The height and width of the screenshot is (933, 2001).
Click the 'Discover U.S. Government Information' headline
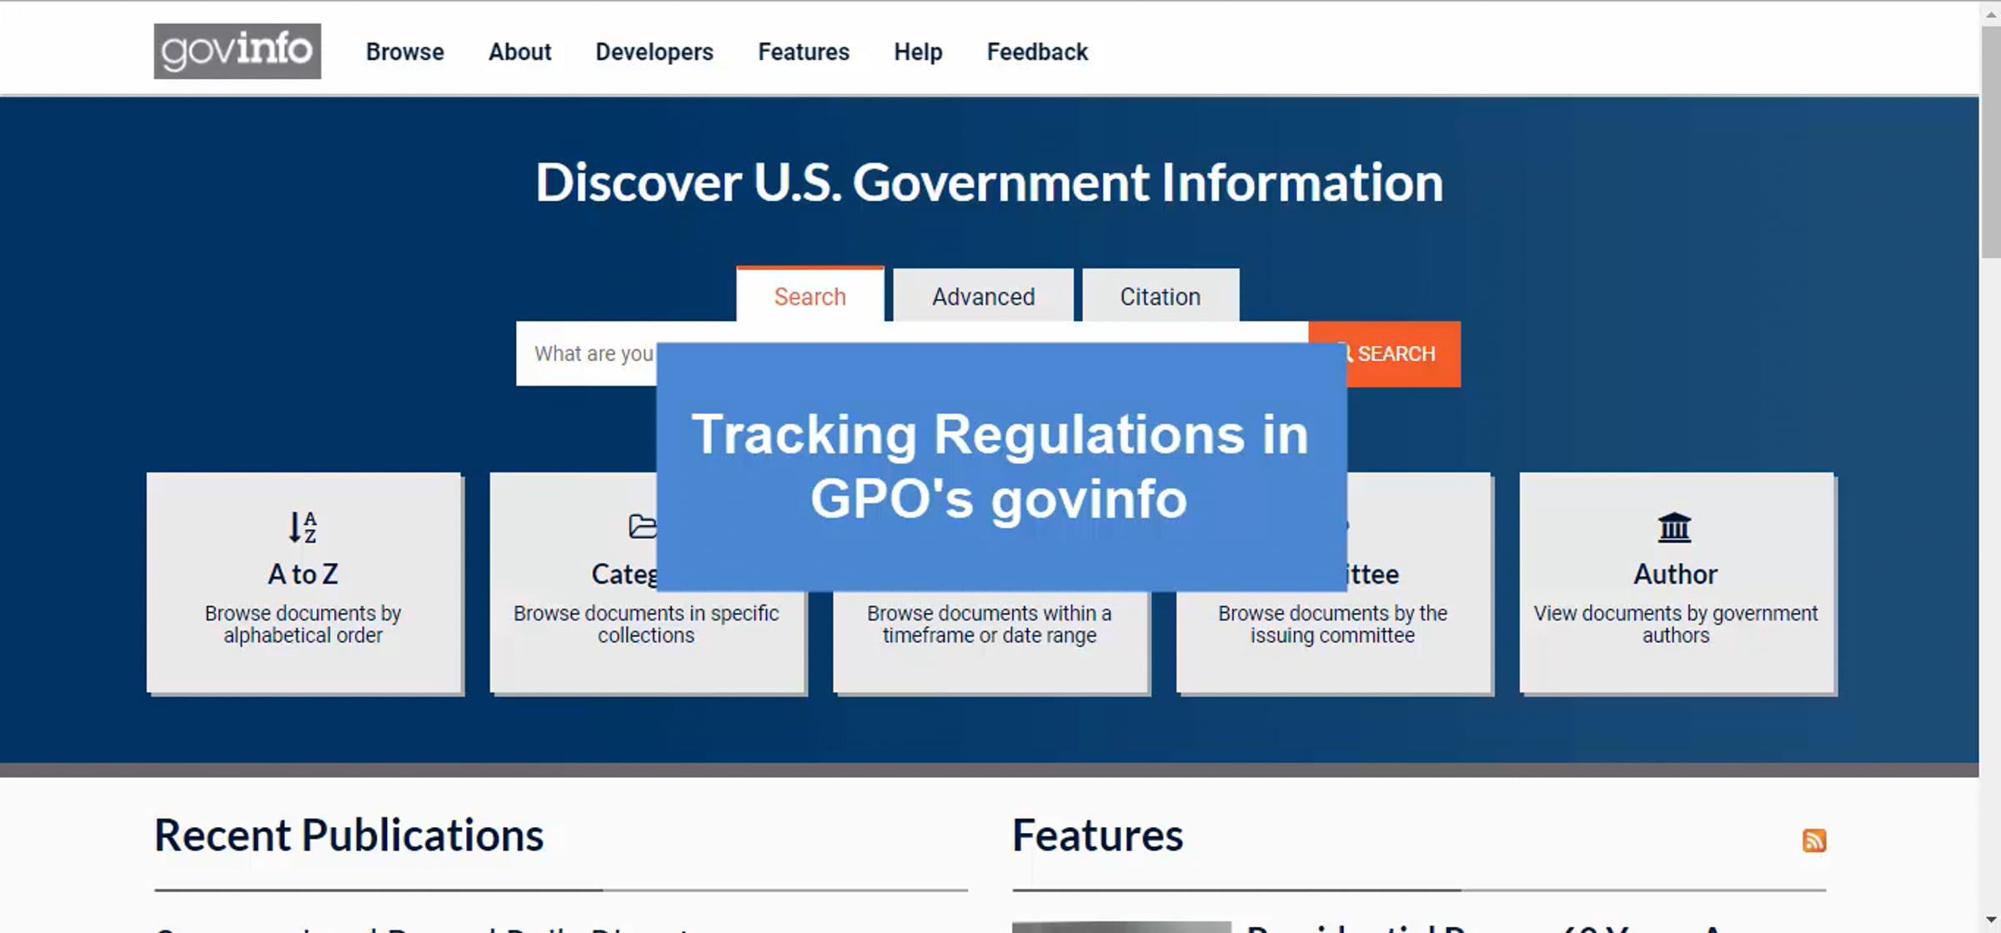tap(990, 182)
